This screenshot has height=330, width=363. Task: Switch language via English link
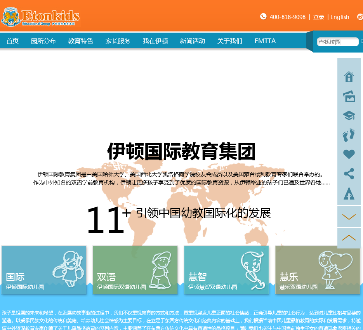(340, 17)
